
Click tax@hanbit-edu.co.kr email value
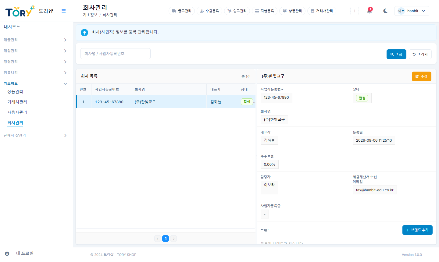[x=375, y=190]
